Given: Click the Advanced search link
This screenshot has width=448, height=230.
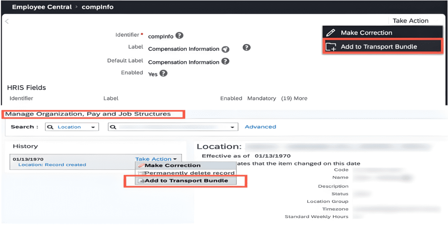Looking at the screenshot, I should [260, 127].
